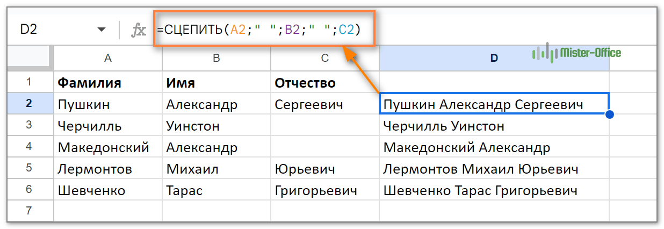Image resolution: width=664 pixels, height=229 pixels.
Task: Select column B header
Action: click(x=216, y=58)
